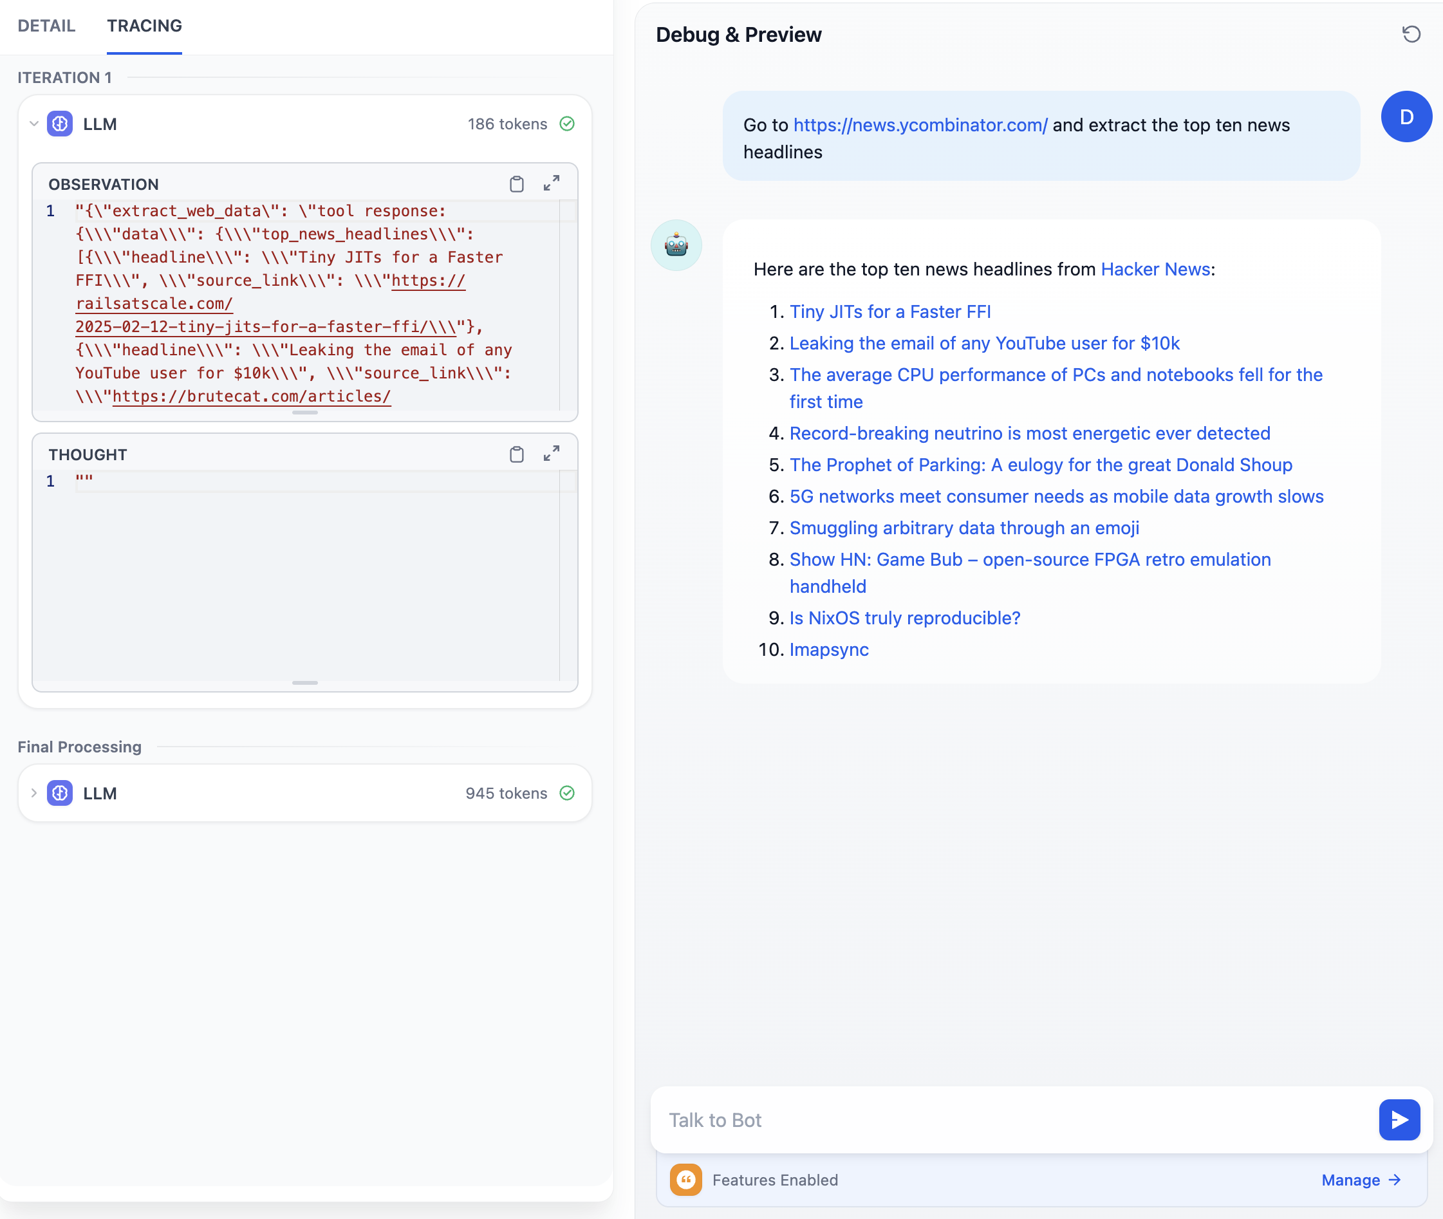
Task: Click the user avatar labeled D
Action: coord(1406,116)
